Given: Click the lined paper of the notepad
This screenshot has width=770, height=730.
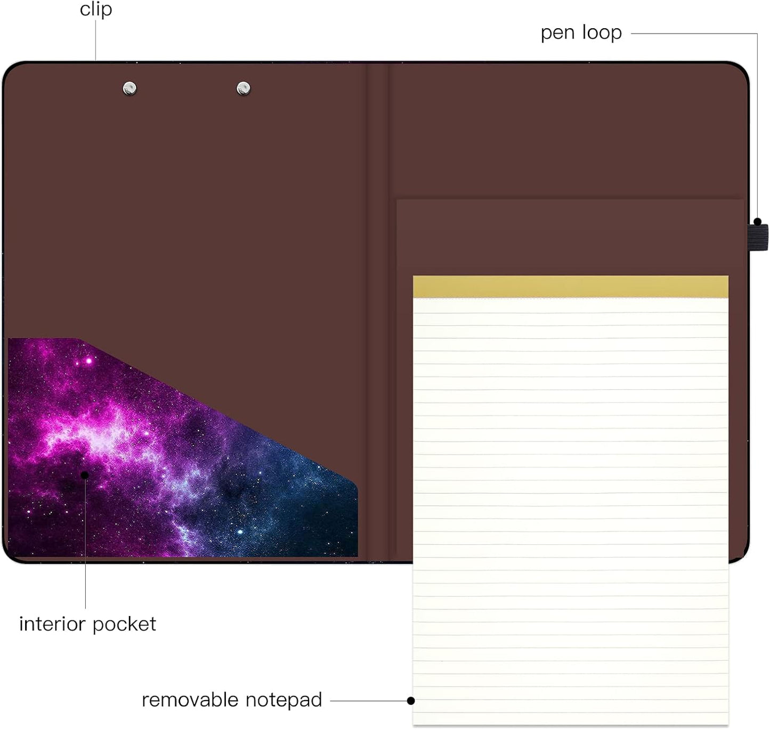Looking at the screenshot, I should pos(570,511).
